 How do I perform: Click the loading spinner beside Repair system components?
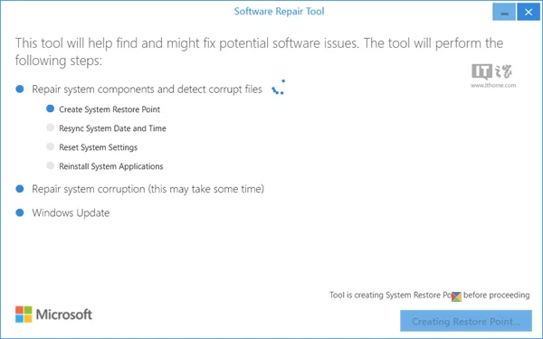pos(278,87)
